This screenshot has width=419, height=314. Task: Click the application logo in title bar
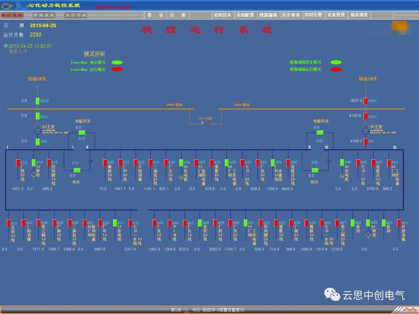7,5
